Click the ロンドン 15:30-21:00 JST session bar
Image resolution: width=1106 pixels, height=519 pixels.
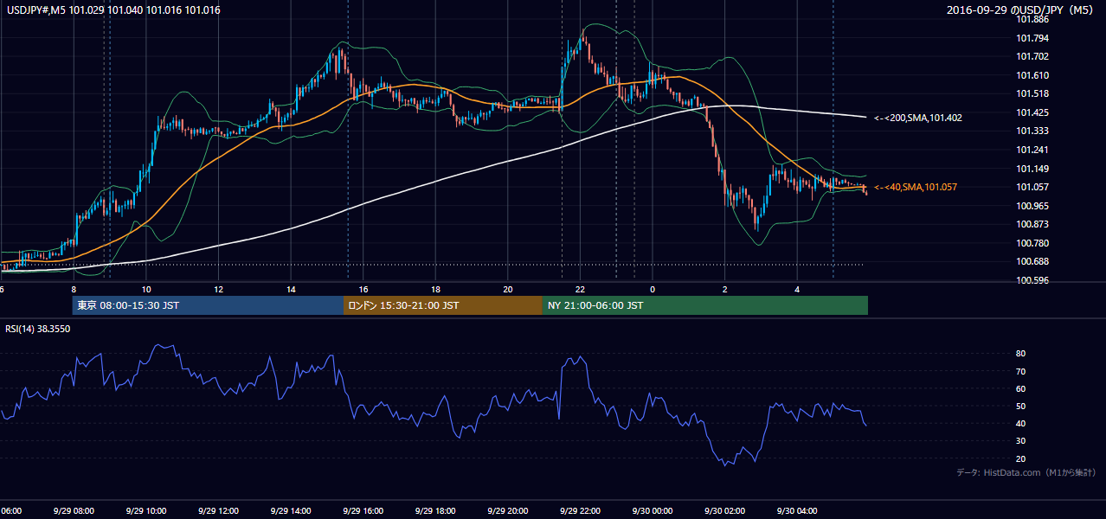pos(443,305)
